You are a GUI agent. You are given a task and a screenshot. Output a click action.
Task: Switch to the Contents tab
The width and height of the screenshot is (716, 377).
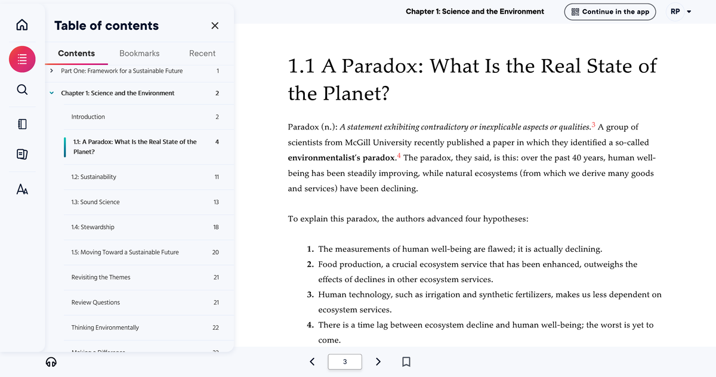pos(76,54)
